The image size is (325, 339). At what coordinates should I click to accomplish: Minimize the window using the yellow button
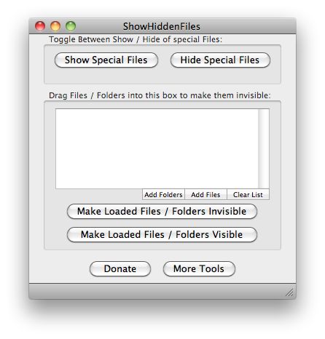pyautogui.click(x=55, y=26)
